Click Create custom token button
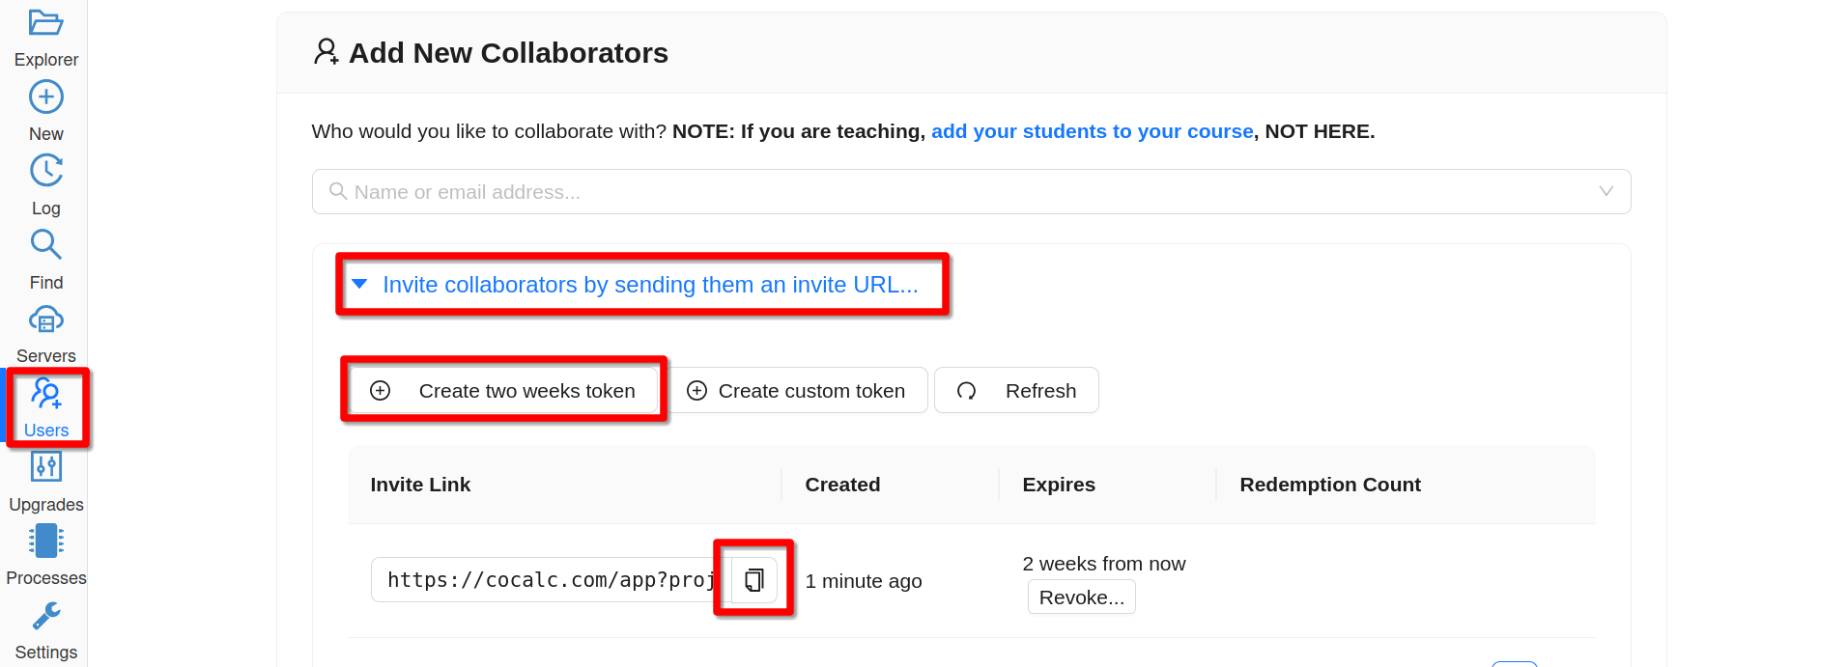The height and width of the screenshot is (667, 1847). [797, 391]
